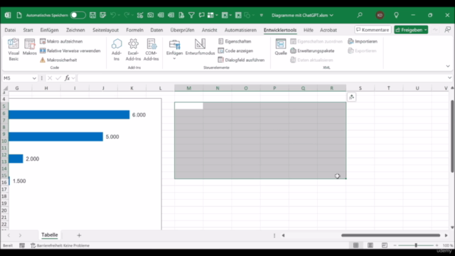
Task: Collapse the ribbon with the chevron
Action: tap(448, 66)
